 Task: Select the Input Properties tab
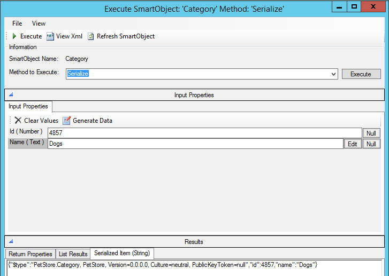pyautogui.click(x=28, y=106)
